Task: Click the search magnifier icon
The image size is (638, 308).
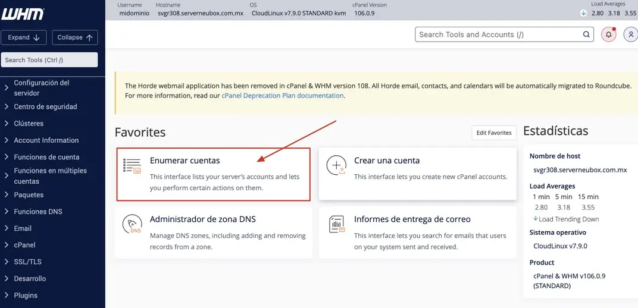Action: point(586,34)
